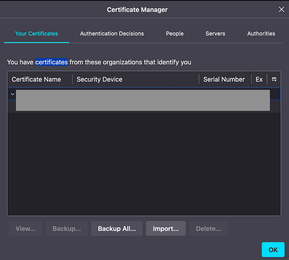Click Backup All... to export certificates
This screenshot has width=289, height=260.
point(116,229)
